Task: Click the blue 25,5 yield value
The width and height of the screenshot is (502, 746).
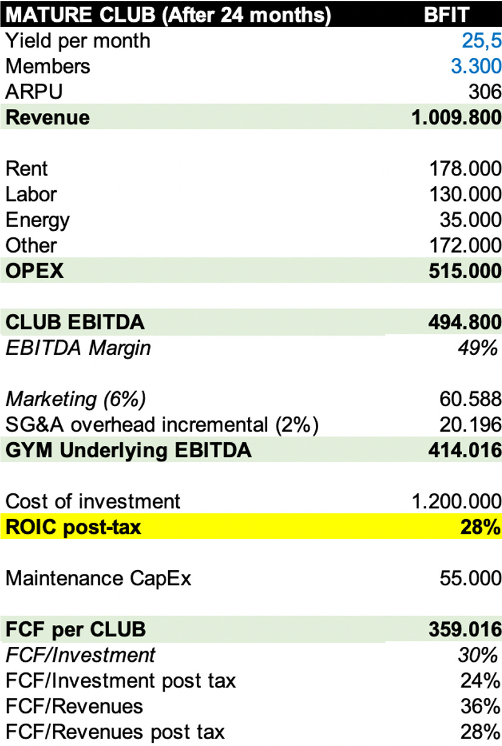Action: point(481,41)
